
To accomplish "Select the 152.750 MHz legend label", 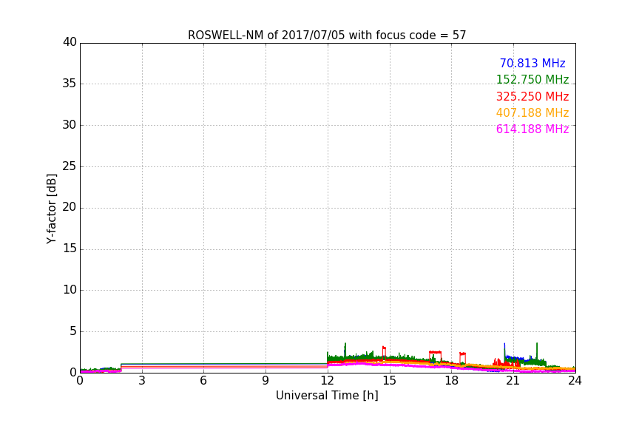I will tap(532, 79).
